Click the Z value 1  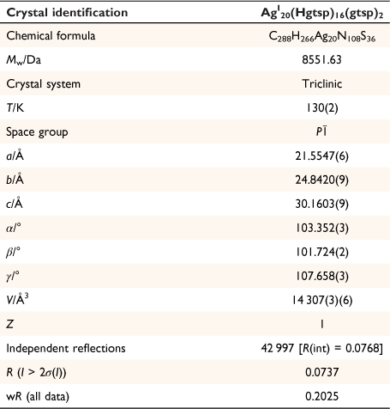(321, 324)
